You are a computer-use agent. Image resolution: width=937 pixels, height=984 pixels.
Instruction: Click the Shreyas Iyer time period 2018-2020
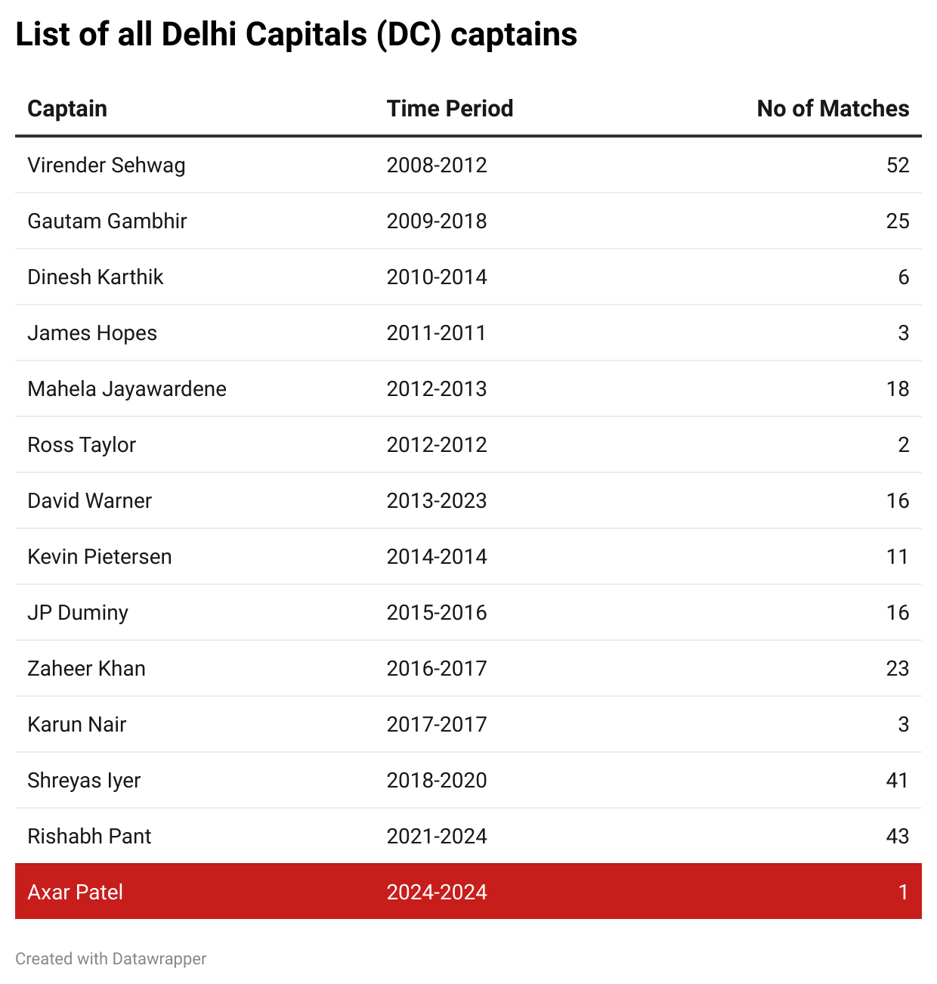pos(437,781)
